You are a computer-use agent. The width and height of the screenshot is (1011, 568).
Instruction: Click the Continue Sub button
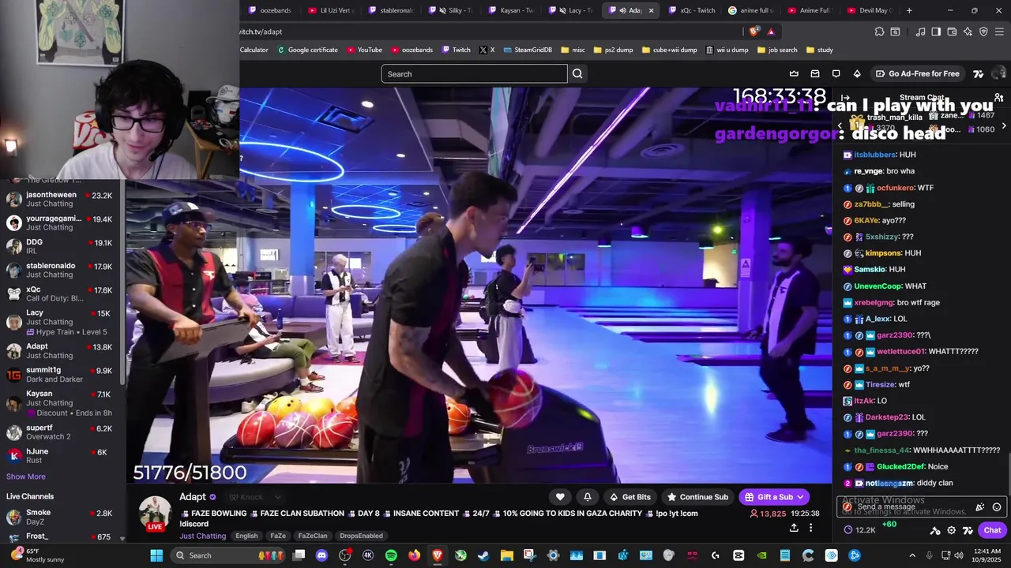697,497
